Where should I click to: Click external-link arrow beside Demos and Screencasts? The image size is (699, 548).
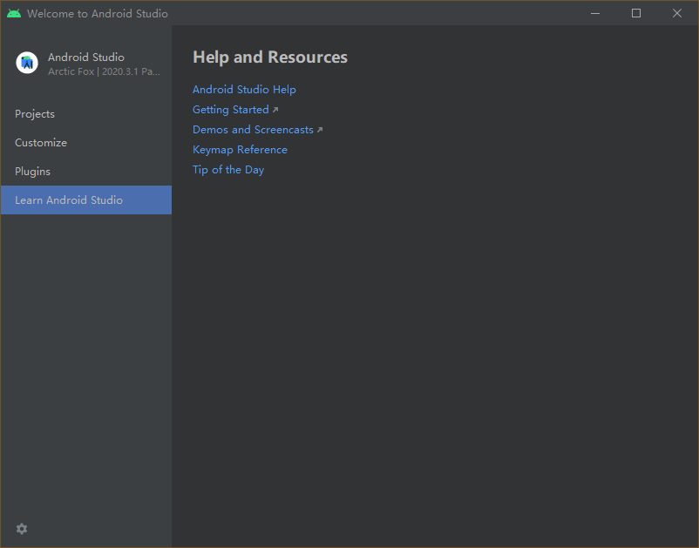pos(320,130)
